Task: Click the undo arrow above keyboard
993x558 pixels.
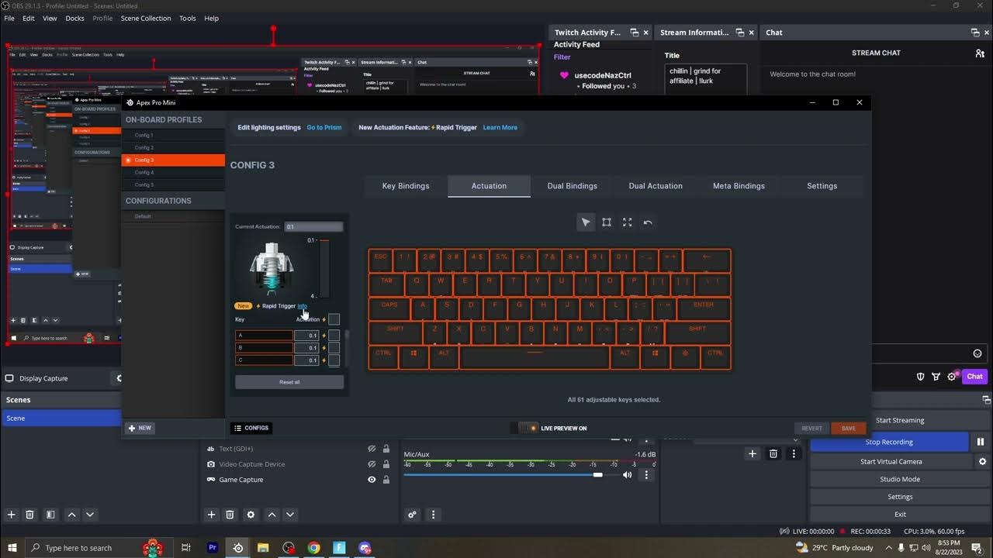Action: pyautogui.click(x=648, y=222)
